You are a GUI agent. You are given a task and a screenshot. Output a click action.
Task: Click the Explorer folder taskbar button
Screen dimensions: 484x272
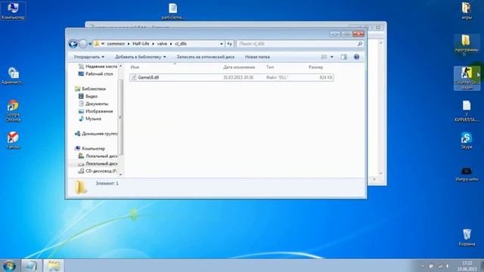54,266
